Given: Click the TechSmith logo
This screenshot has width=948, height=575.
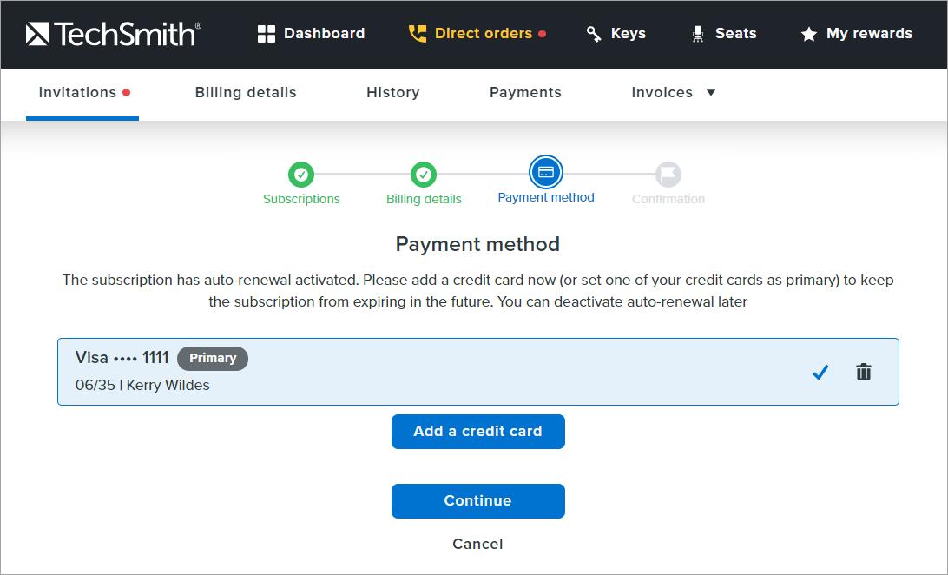Looking at the screenshot, I should 114,34.
